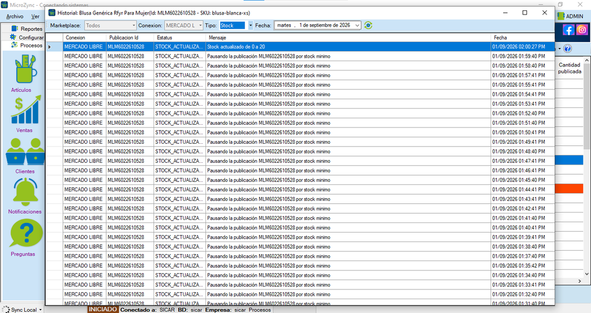Select the row dated 01:50:41 PM
This screenshot has width=591, height=313.
coord(300,132)
